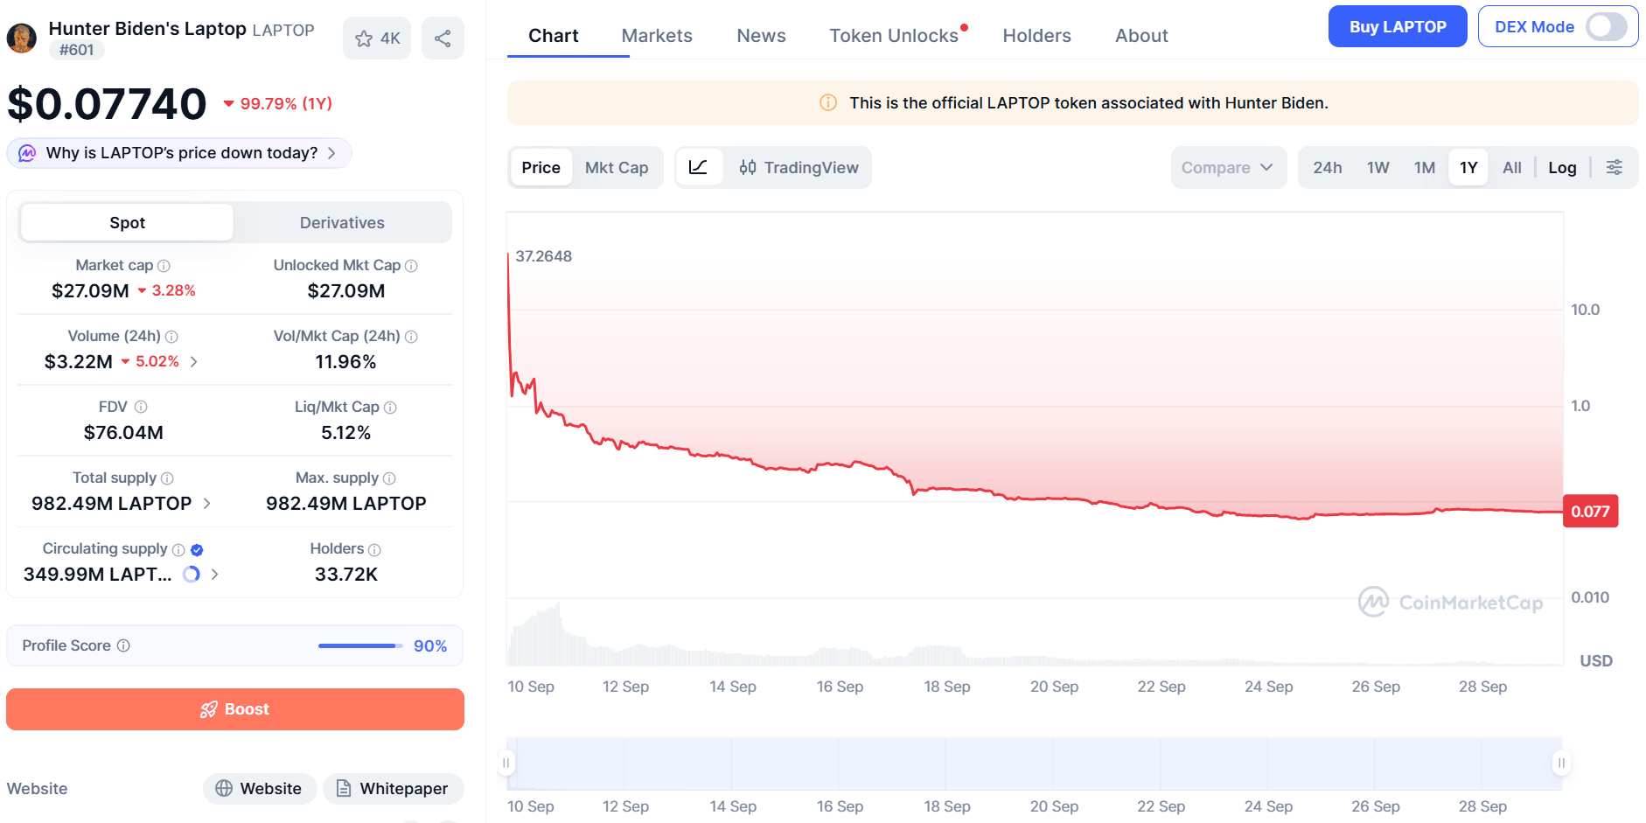Click the Profile Score progress bar
The image size is (1646, 823).
click(x=360, y=645)
